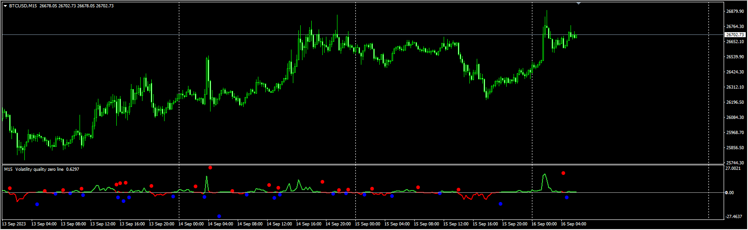Viewport: 748px width, 230px height.
Task: Click the '14 Sep 00:00' time label
Action: click(x=191, y=224)
